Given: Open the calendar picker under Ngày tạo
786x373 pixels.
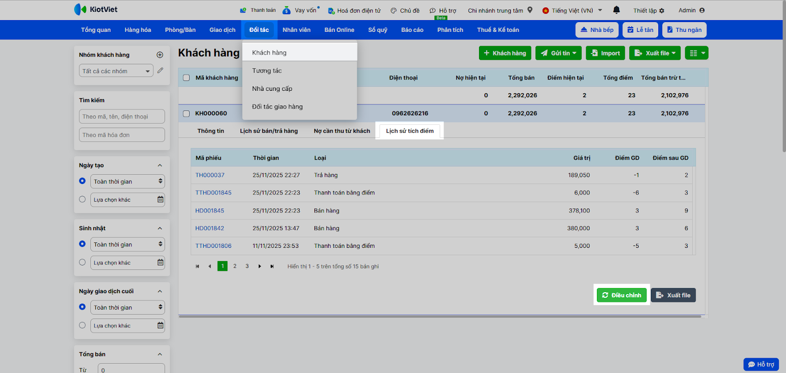Looking at the screenshot, I should [x=160, y=200].
